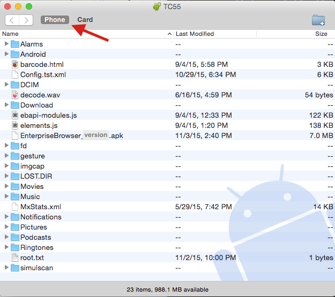Select the elements.js file icon

point(15,125)
